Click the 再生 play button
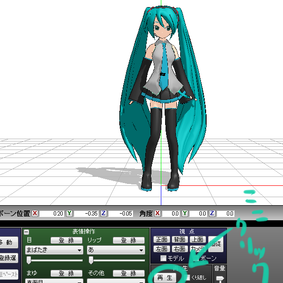Screen dimensions: 283x283 click(x=165, y=278)
